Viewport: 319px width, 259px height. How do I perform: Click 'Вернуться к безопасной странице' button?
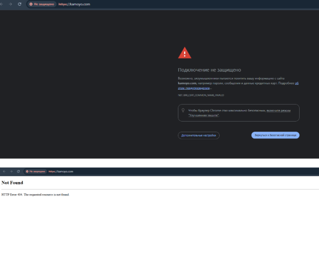(275, 135)
